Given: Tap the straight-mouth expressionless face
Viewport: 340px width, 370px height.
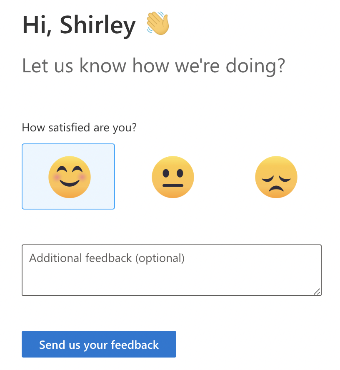Looking at the screenshot, I should coord(172,177).
